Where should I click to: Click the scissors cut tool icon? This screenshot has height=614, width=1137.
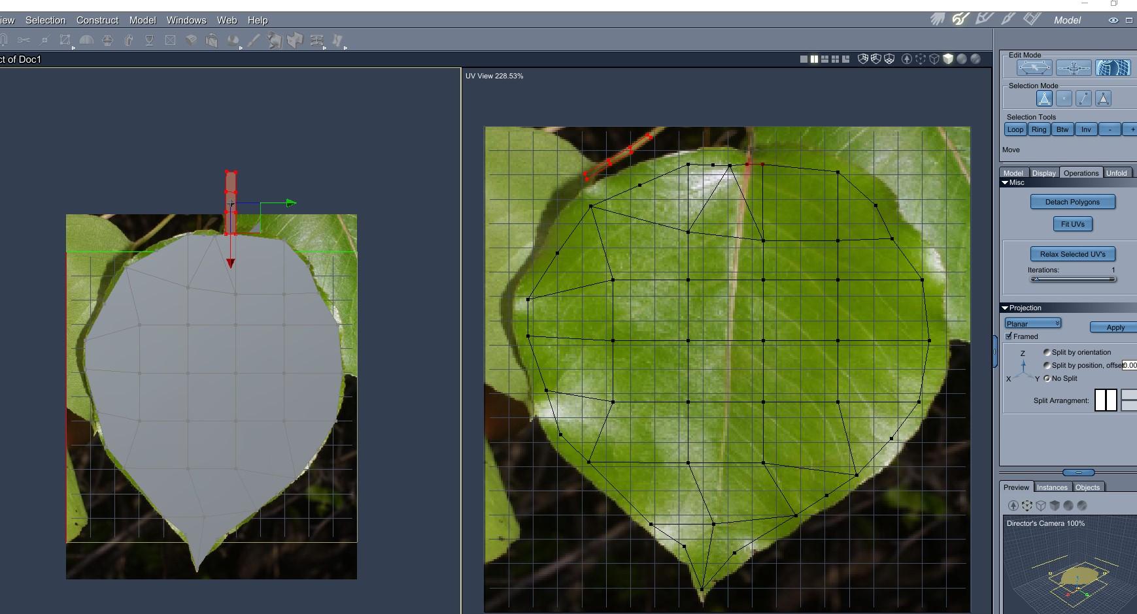[24, 40]
